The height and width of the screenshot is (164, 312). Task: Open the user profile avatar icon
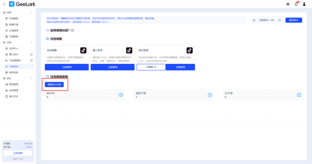pyautogui.click(x=304, y=4)
